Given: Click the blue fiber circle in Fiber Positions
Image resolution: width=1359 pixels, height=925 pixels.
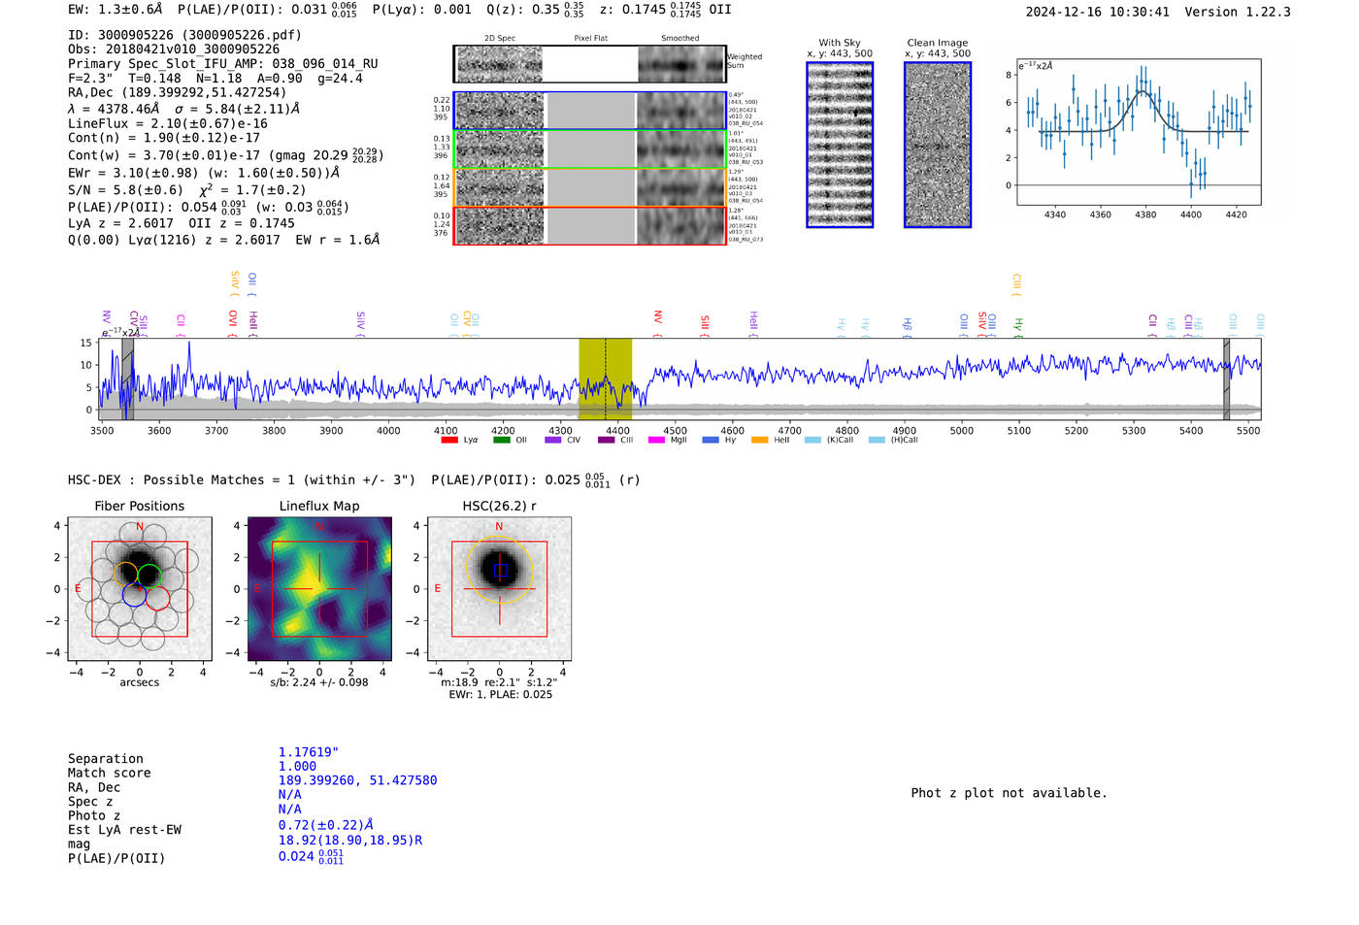Looking at the screenshot, I should pyautogui.click(x=134, y=595).
